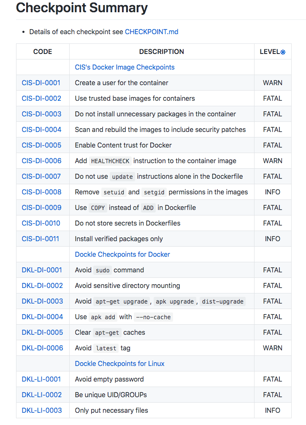Open CIS's Docker Image Checkpoints link

pyautogui.click(x=125, y=67)
